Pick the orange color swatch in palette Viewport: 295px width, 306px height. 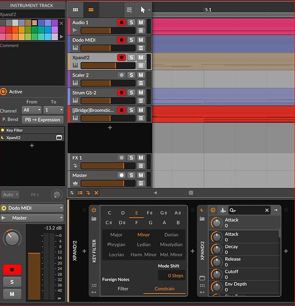(15, 30)
